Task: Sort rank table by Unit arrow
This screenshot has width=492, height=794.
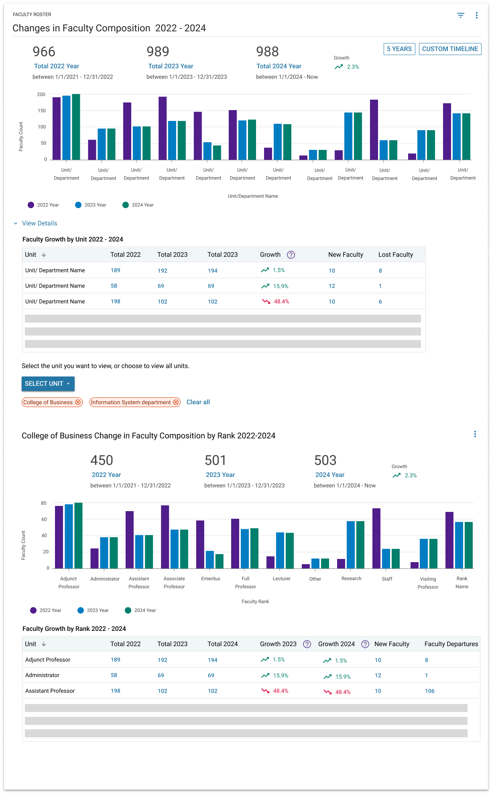Action: (x=44, y=644)
